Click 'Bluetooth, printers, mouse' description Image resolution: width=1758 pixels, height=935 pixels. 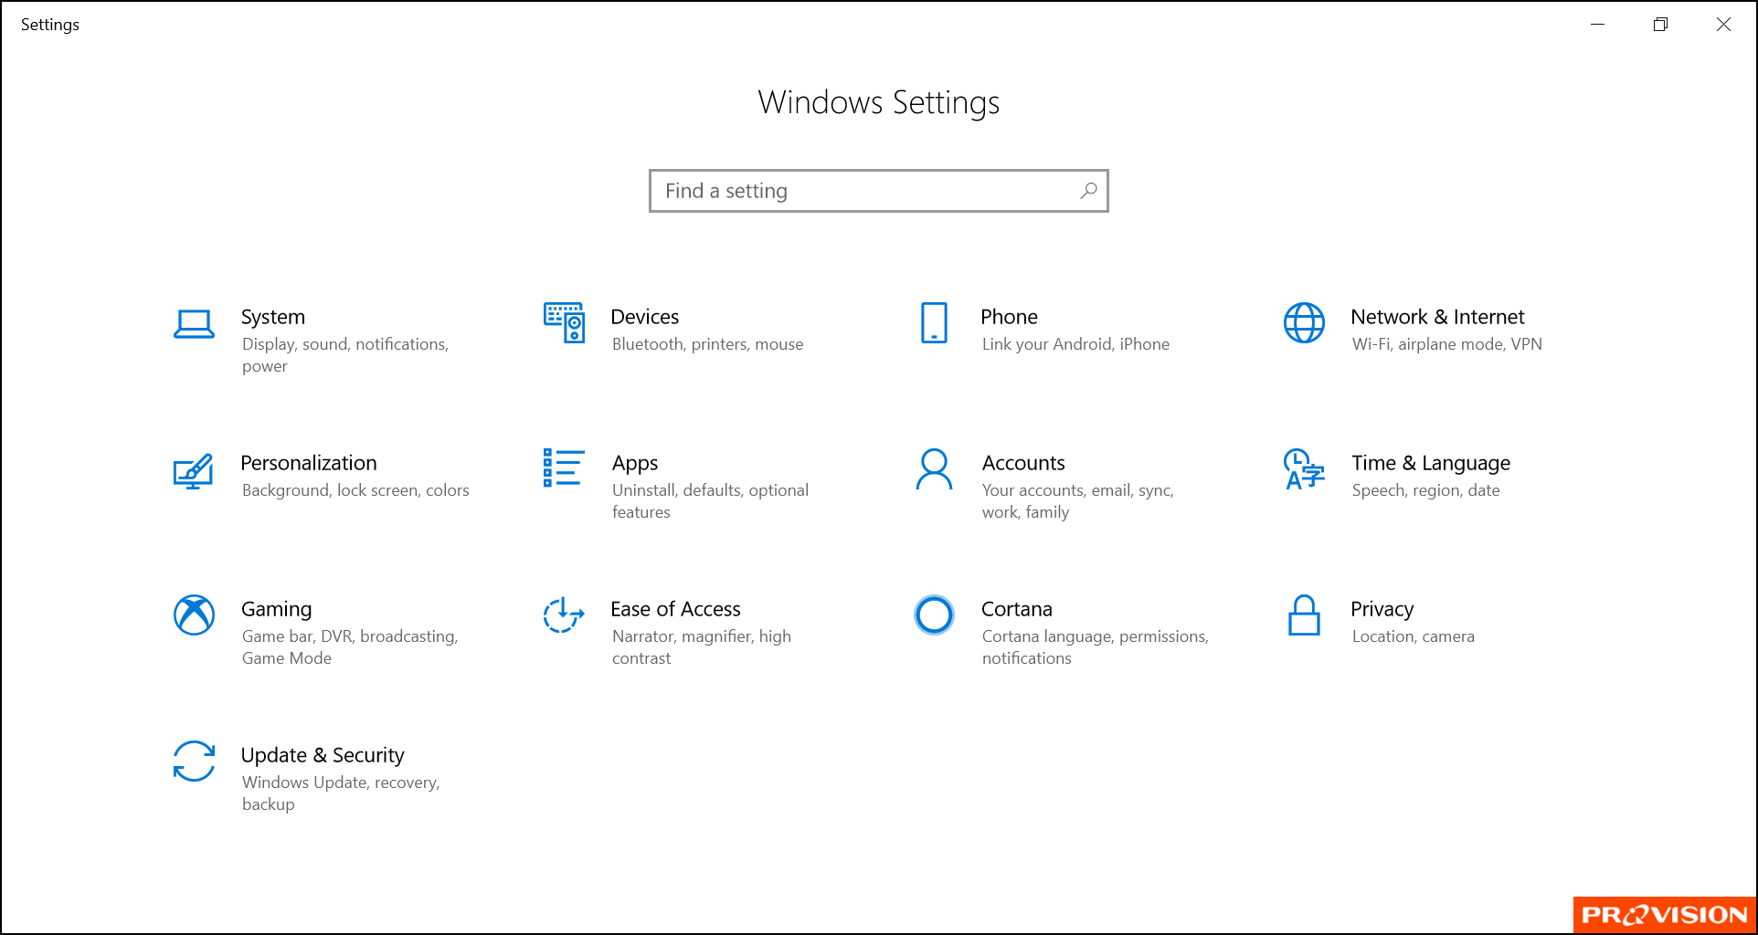(708, 344)
